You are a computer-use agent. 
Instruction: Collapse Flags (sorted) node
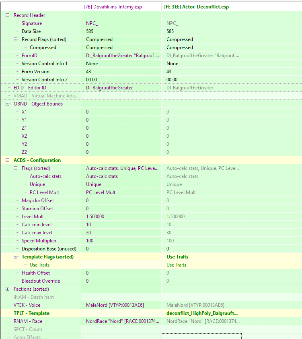pyautogui.click(x=16, y=168)
